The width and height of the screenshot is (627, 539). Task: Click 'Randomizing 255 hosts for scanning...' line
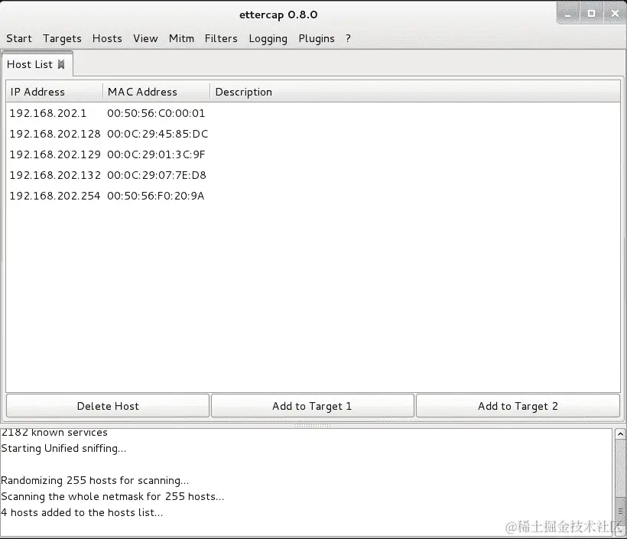(95, 481)
